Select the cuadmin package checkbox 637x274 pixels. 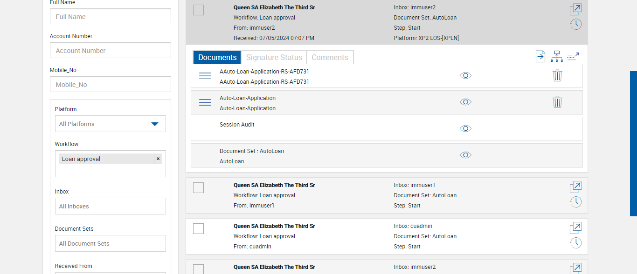point(199,228)
